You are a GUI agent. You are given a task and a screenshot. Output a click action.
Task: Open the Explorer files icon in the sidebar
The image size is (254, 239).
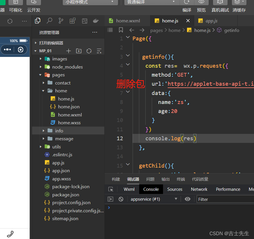tap(37, 21)
